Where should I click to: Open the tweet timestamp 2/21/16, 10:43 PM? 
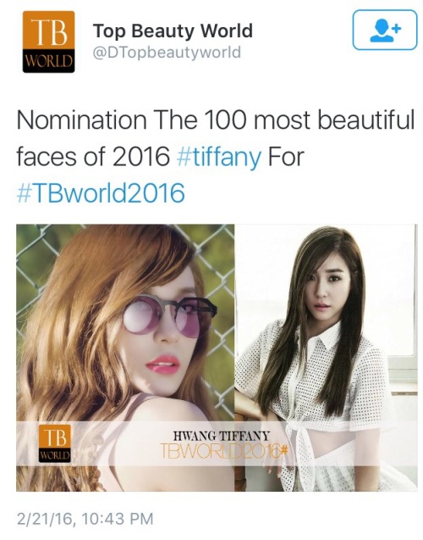pos(85,519)
